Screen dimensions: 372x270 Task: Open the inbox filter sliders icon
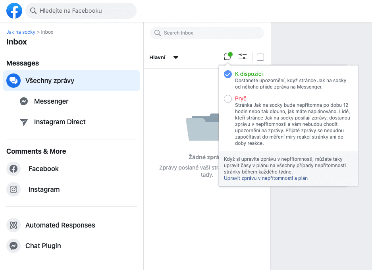[x=243, y=57]
